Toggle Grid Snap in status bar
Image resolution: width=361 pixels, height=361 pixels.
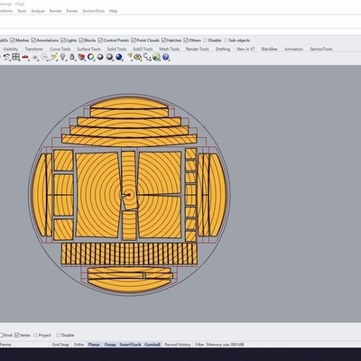coord(60,345)
